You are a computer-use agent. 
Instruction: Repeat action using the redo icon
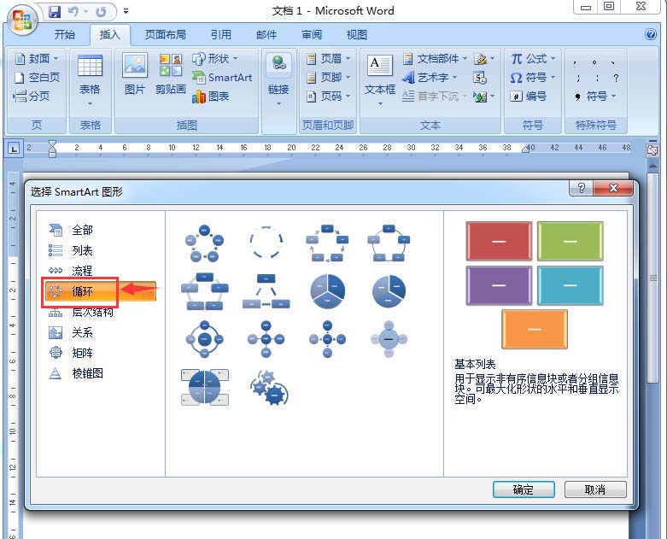click(101, 11)
